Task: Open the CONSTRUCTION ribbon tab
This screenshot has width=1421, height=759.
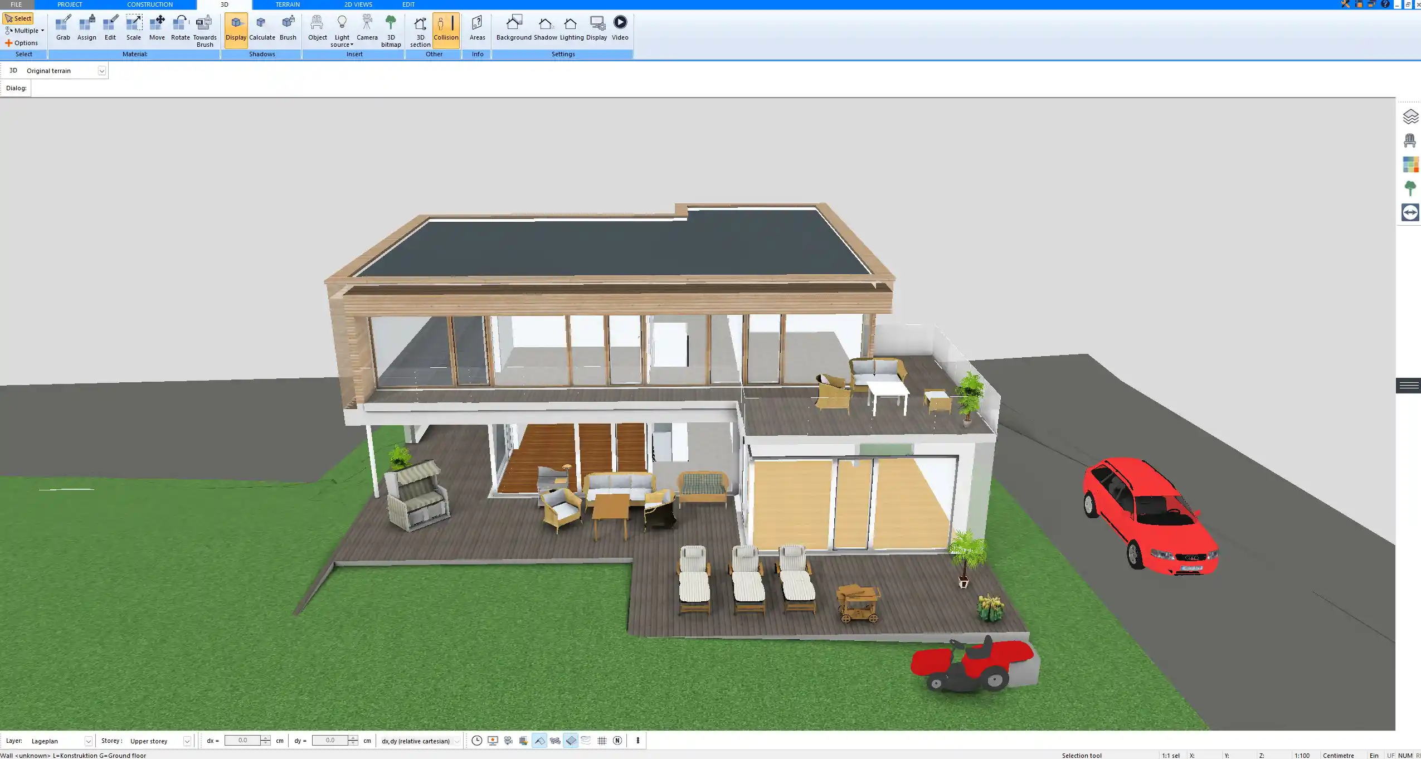Action: click(x=149, y=4)
